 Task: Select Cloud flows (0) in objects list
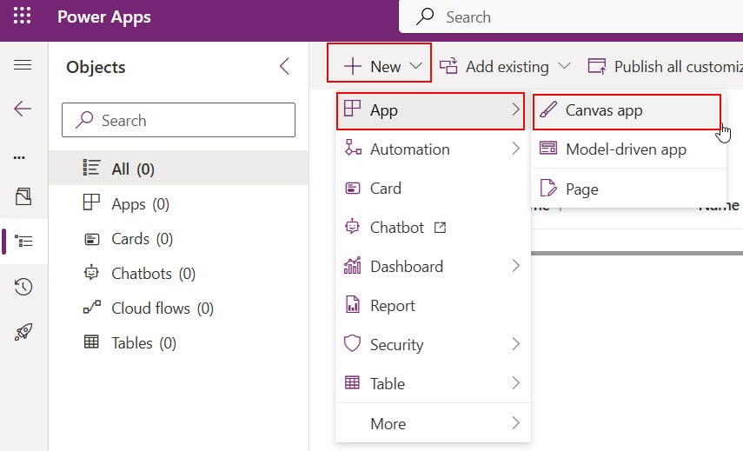pos(178,308)
